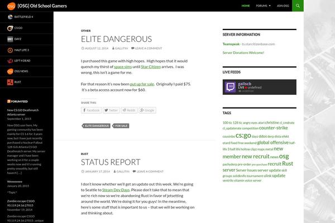Click the 'server update' tag
This screenshot has width=335, height=223.
point(269,170)
